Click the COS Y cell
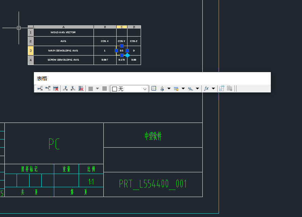The width and height of the screenshot is (302, 217). click(122, 41)
